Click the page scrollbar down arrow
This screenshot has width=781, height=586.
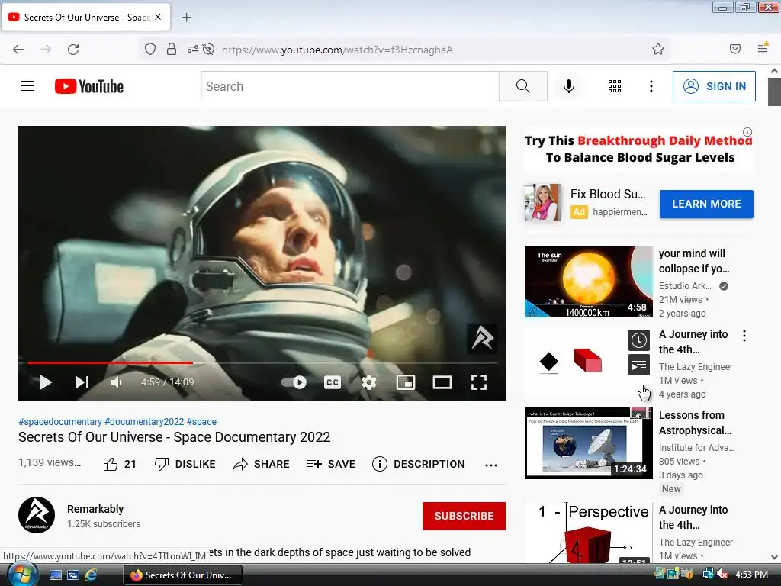tap(774, 557)
